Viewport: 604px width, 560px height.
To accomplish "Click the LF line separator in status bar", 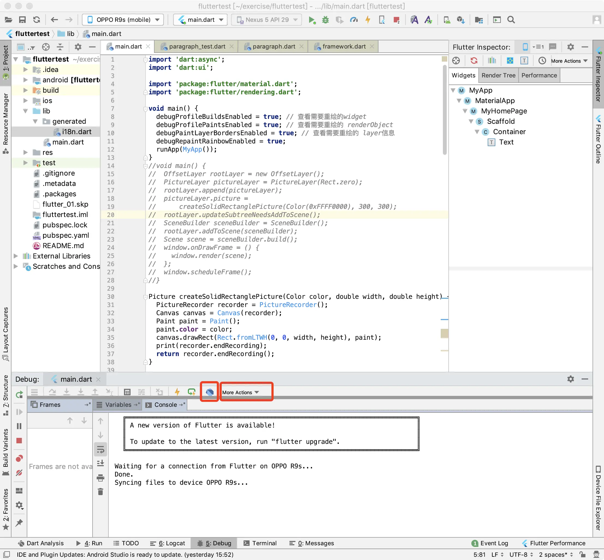I will (x=497, y=555).
